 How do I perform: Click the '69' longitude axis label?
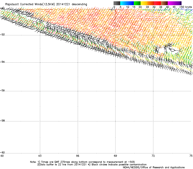click(x=115, y=156)
